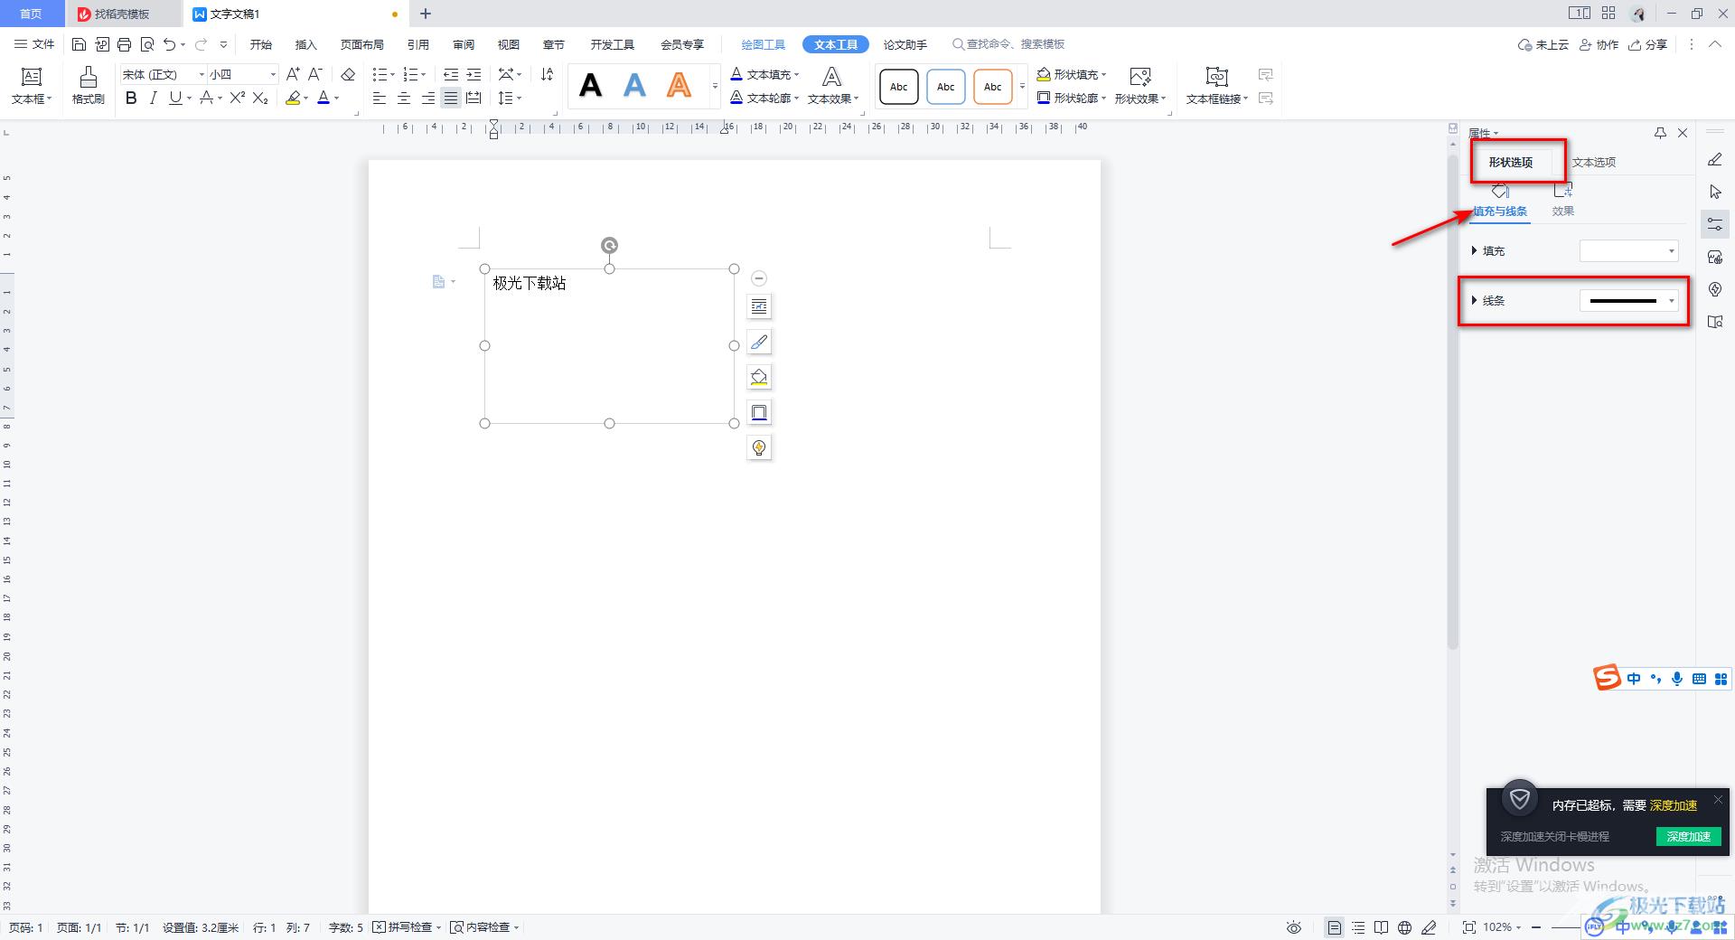Align text right
Image resolution: width=1735 pixels, height=940 pixels.
click(427, 98)
